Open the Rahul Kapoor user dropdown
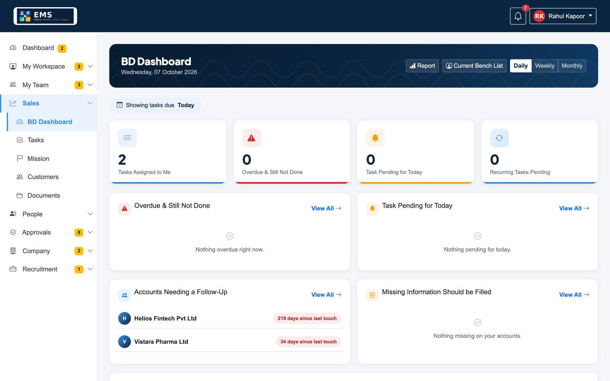610x381 pixels. pos(563,16)
